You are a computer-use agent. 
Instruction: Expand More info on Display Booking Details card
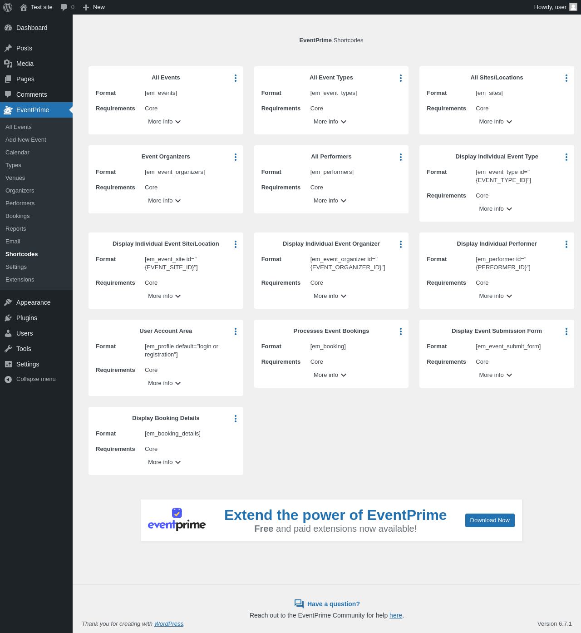point(164,462)
